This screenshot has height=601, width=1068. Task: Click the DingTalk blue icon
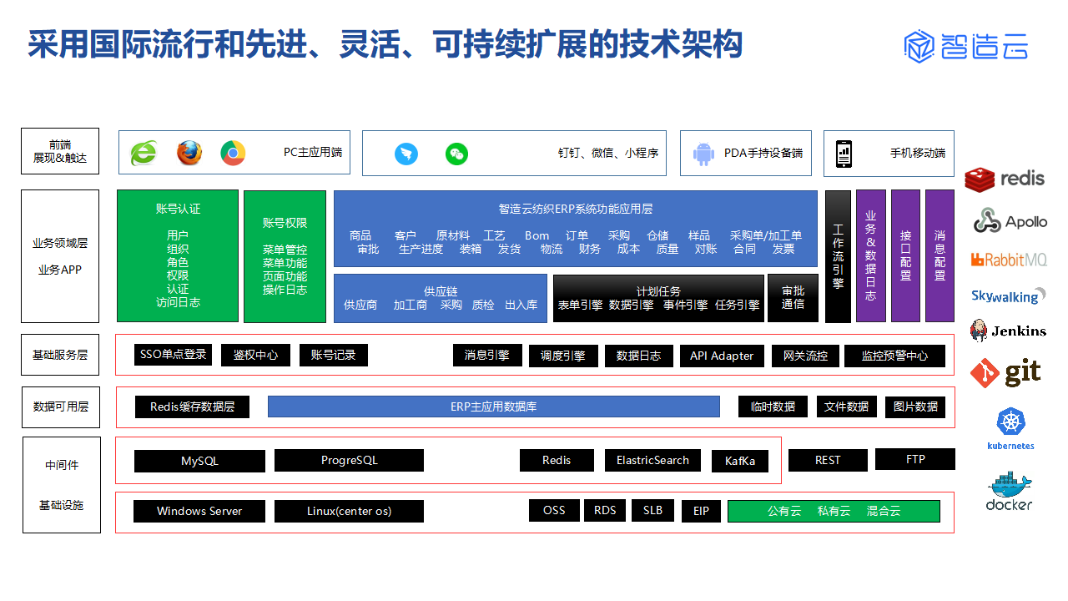pos(406,154)
